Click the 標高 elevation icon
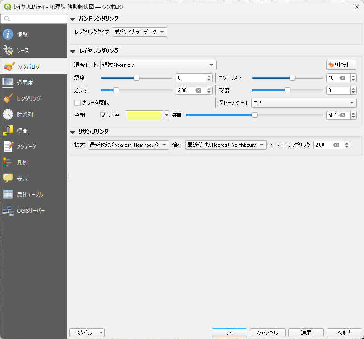The width and height of the screenshot is (364, 339). 8,130
